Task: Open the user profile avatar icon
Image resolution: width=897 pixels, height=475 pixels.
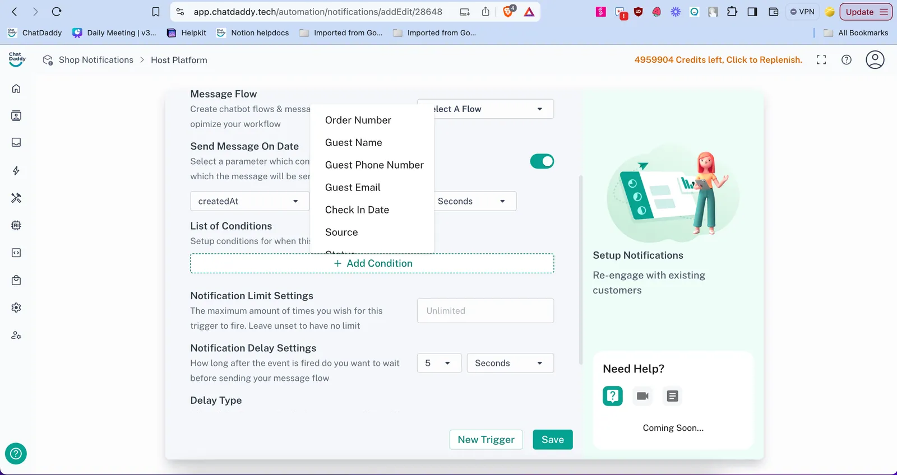Action: (x=875, y=60)
